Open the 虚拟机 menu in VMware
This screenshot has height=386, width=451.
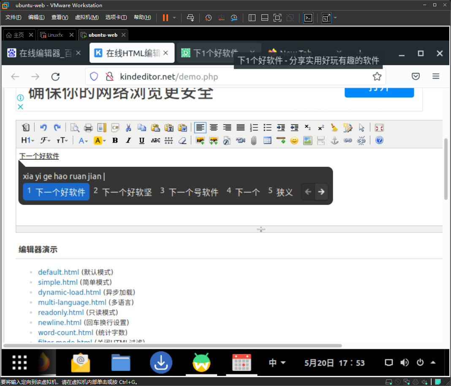click(87, 17)
